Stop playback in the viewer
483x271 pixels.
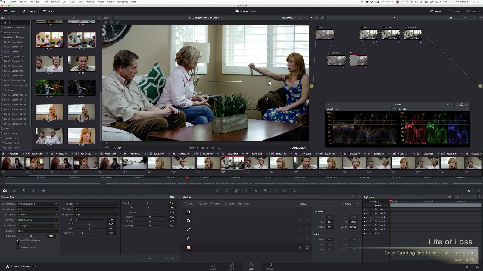tap(203, 148)
